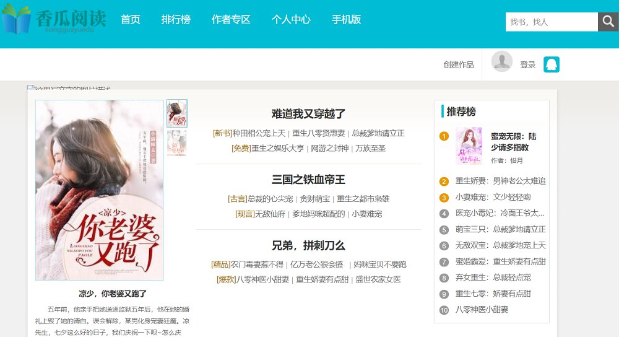Click the gray user avatar icon
The height and width of the screenshot is (337, 619).
[501, 62]
